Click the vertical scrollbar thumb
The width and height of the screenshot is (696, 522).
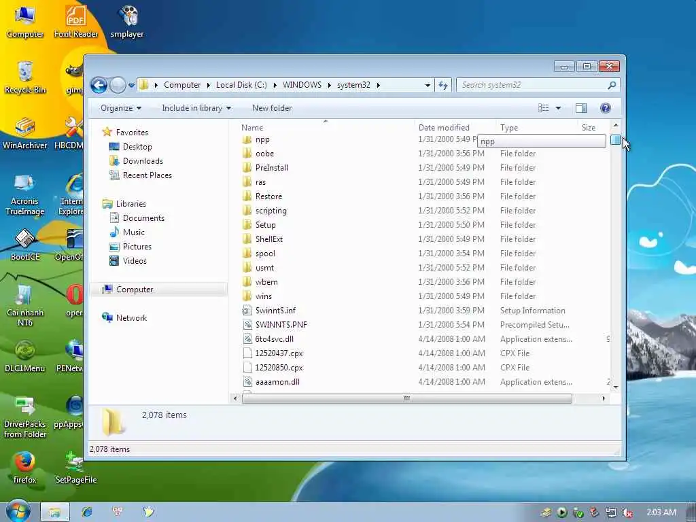pyautogui.click(x=615, y=140)
